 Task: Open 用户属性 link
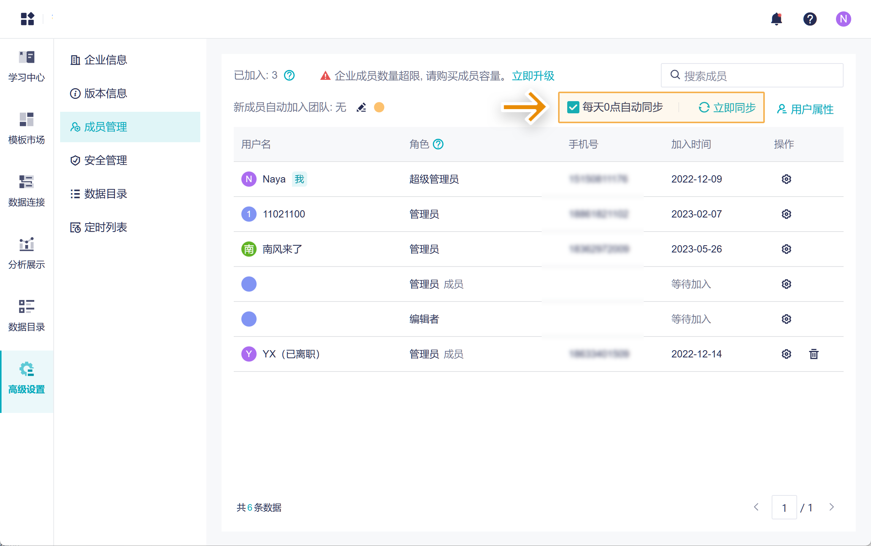click(x=805, y=109)
